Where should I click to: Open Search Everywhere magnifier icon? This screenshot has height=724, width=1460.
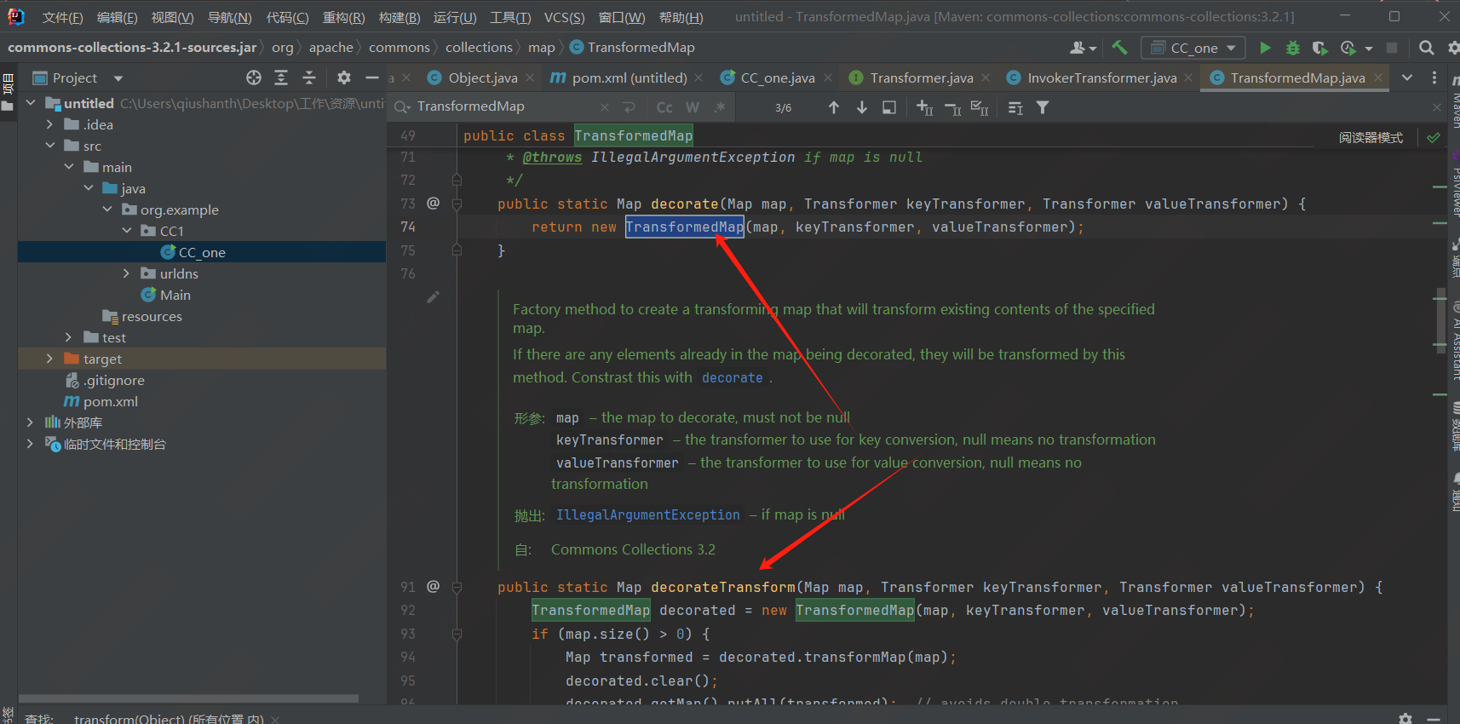pyautogui.click(x=1426, y=48)
